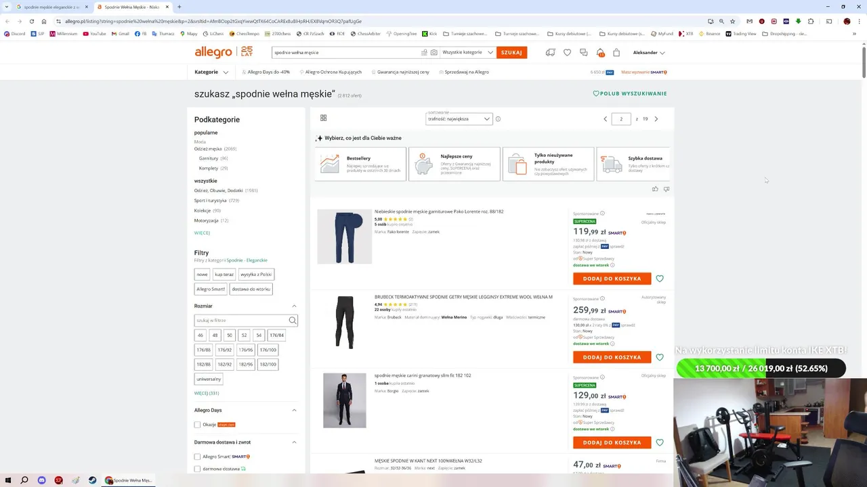The width and height of the screenshot is (867, 487).
Task: Click the browser reload button
Action: point(31,21)
